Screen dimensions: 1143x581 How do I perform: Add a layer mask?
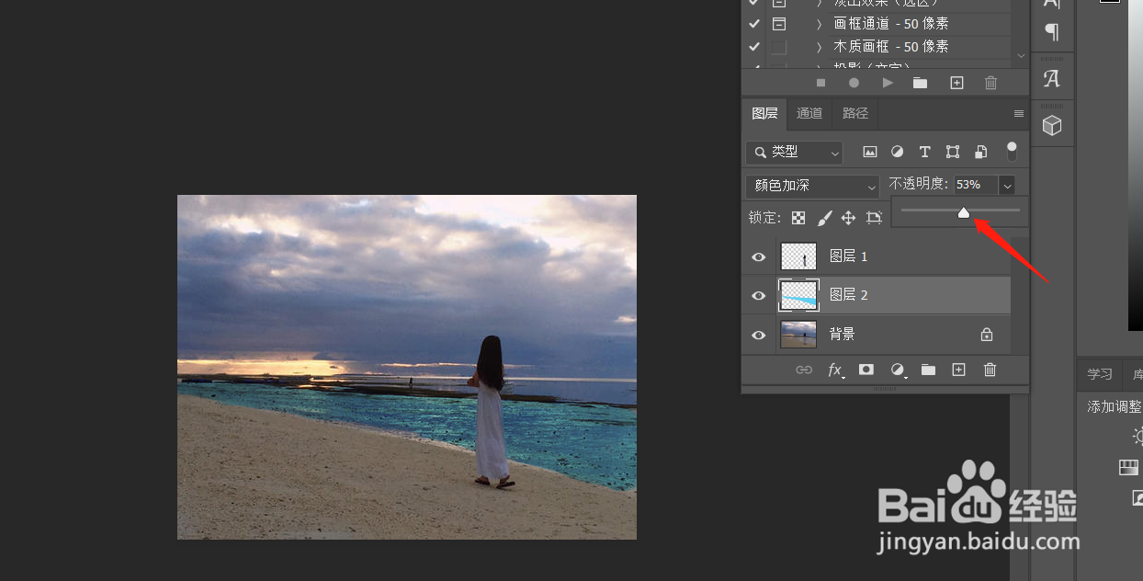(x=866, y=370)
